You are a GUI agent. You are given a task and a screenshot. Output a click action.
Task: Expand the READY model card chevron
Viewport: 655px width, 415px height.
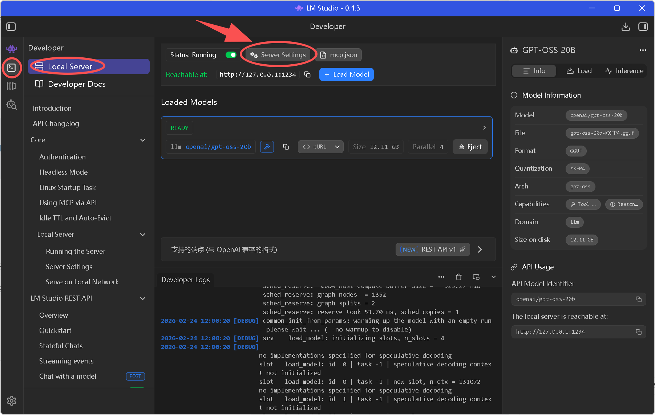(484, 128)
